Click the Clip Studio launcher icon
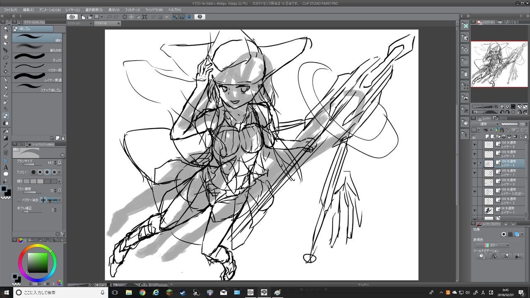 click(72, 17)
